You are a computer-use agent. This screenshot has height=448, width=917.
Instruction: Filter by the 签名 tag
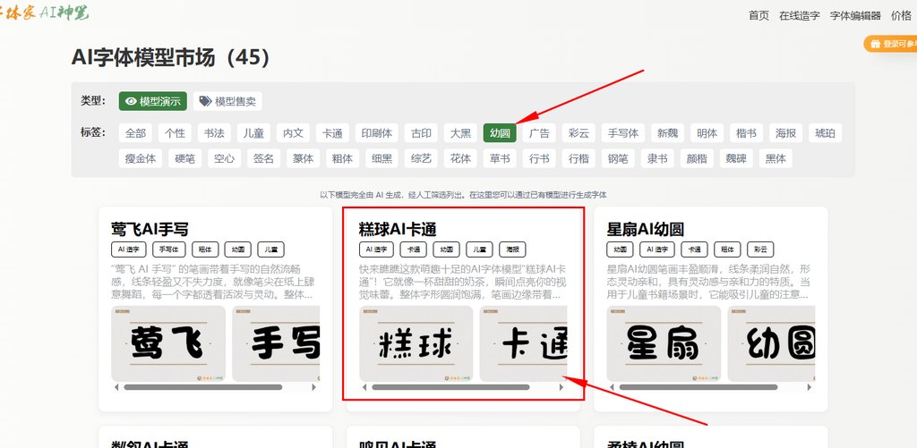264,158
